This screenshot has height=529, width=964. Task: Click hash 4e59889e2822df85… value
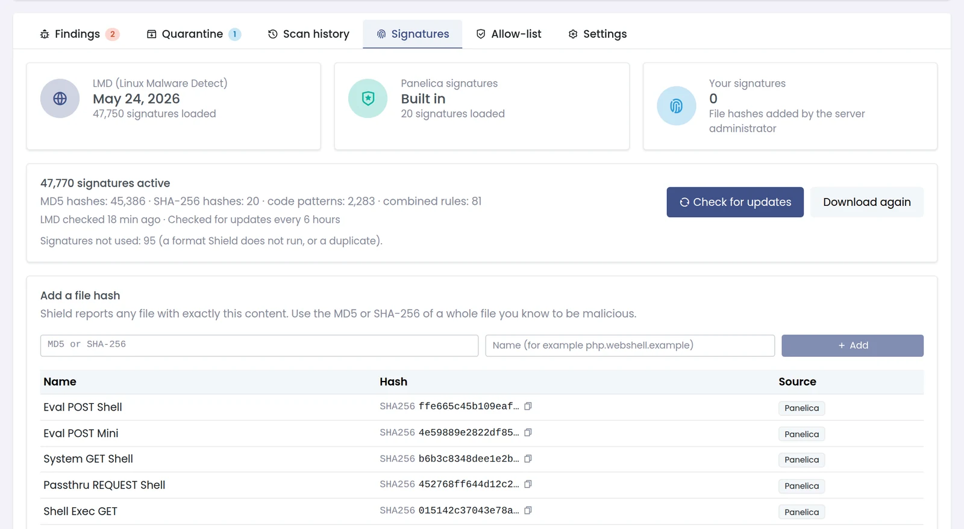coord(469,432)
